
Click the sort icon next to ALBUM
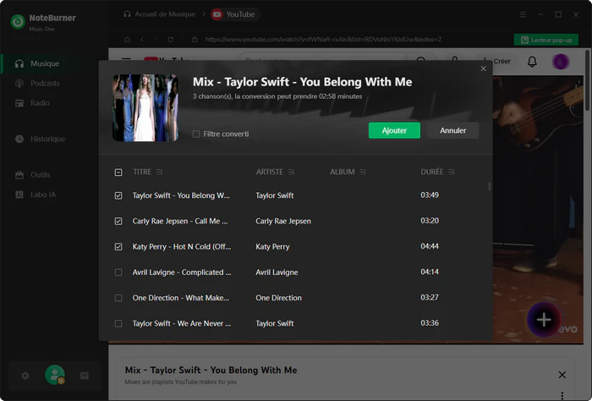point(363,172)
